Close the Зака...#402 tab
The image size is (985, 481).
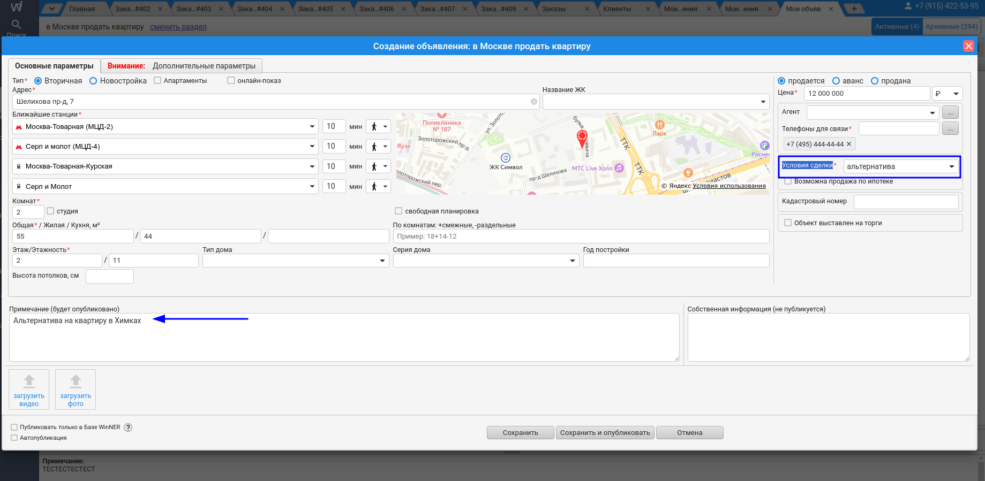(160, 9)
